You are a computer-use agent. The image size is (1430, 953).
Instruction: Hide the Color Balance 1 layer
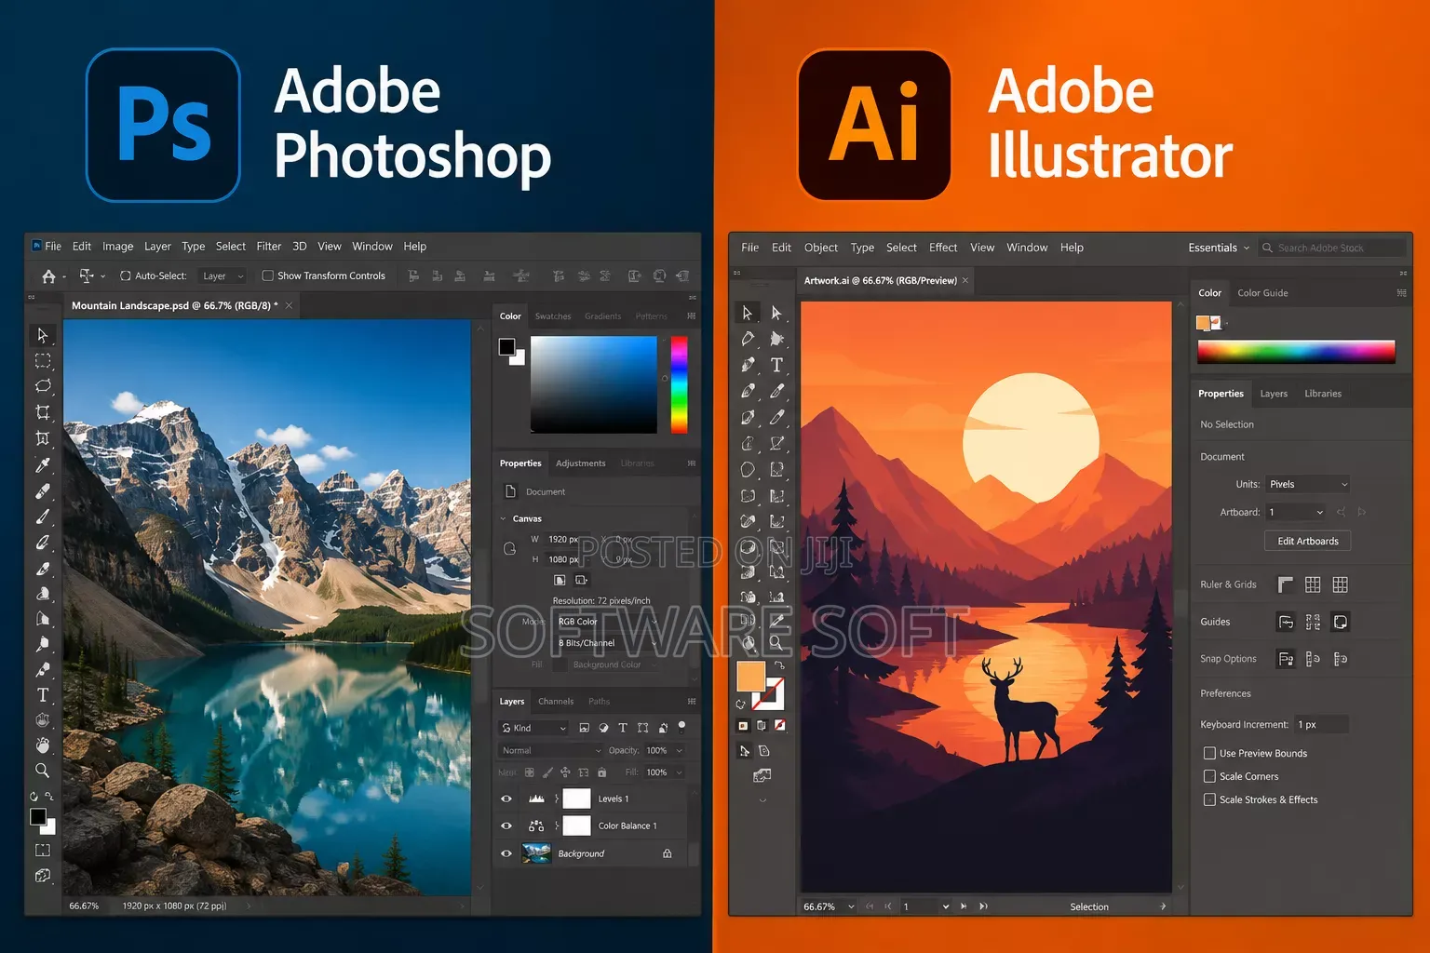click(506, 825)
